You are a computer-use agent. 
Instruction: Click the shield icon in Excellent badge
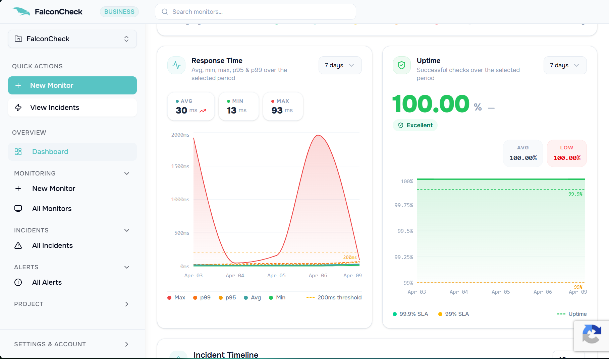click(x=401, y=125)
